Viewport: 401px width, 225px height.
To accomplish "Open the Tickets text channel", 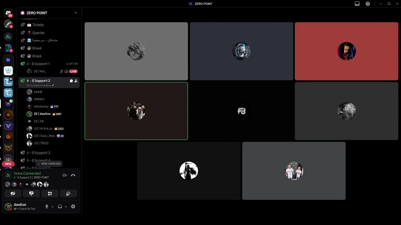I will pos(49,25).
